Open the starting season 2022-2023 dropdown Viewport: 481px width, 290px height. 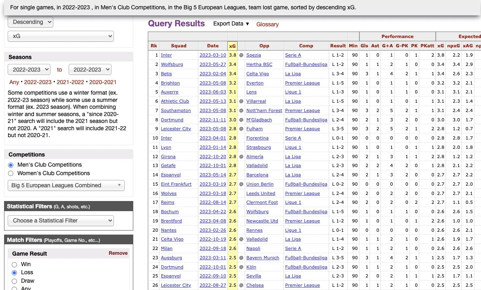point(29,70)
